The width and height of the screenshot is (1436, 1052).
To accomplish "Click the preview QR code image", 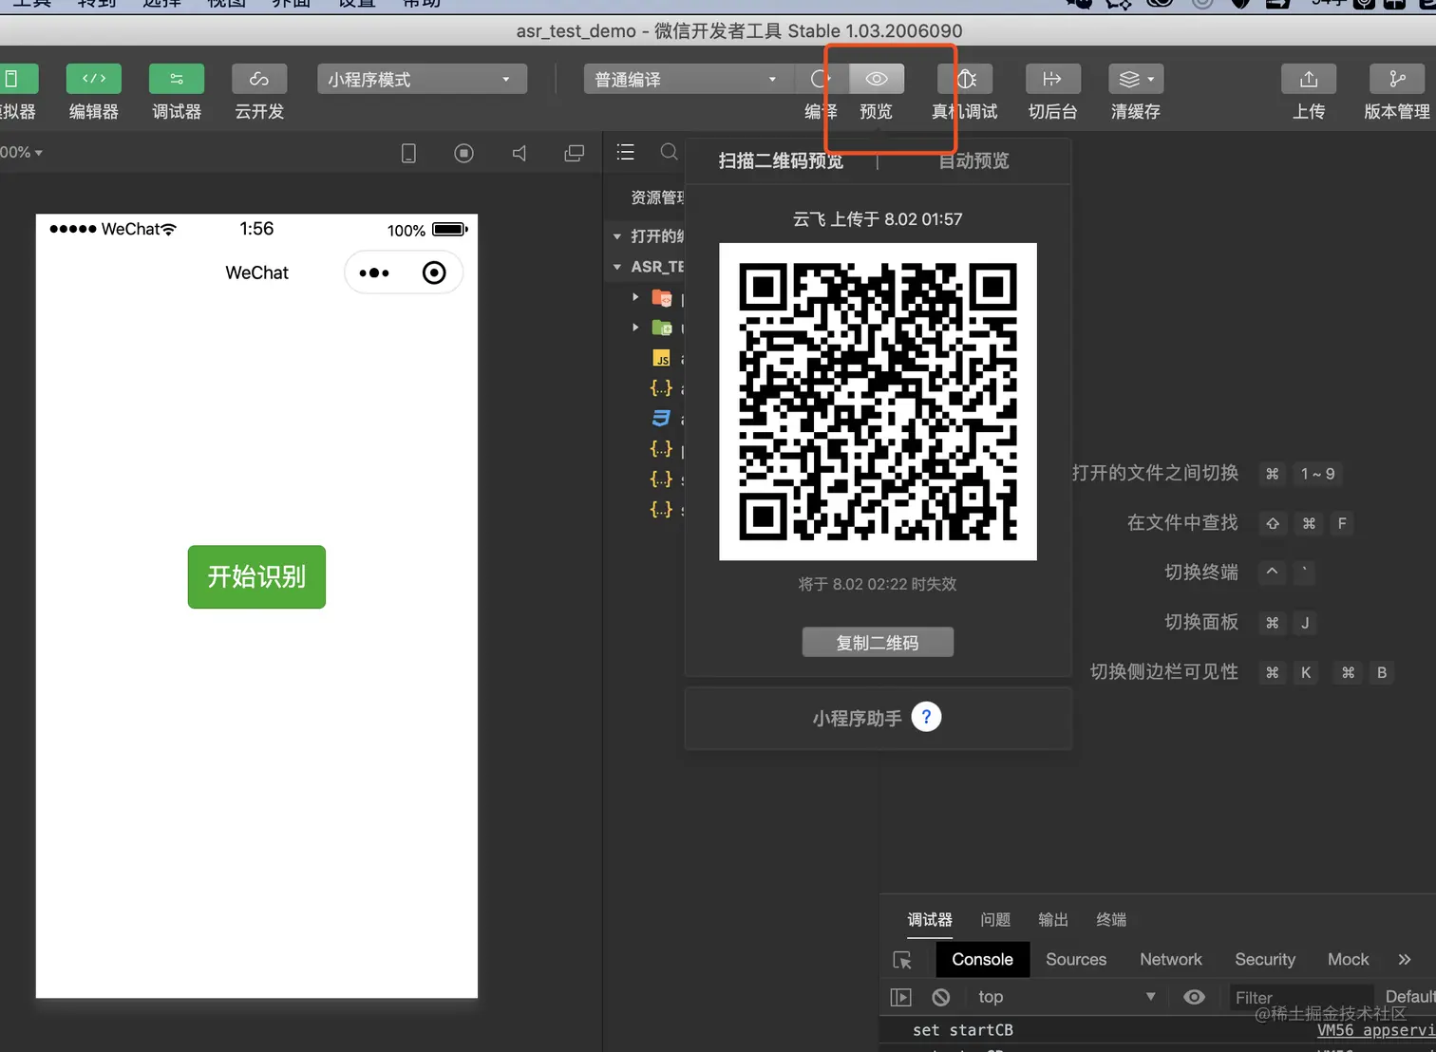I will 878,402.
